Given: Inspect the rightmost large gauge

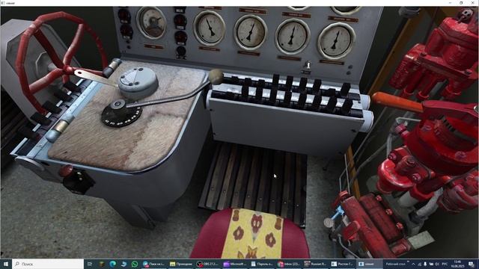Looking at the screenshot, I should coord(336,41).
